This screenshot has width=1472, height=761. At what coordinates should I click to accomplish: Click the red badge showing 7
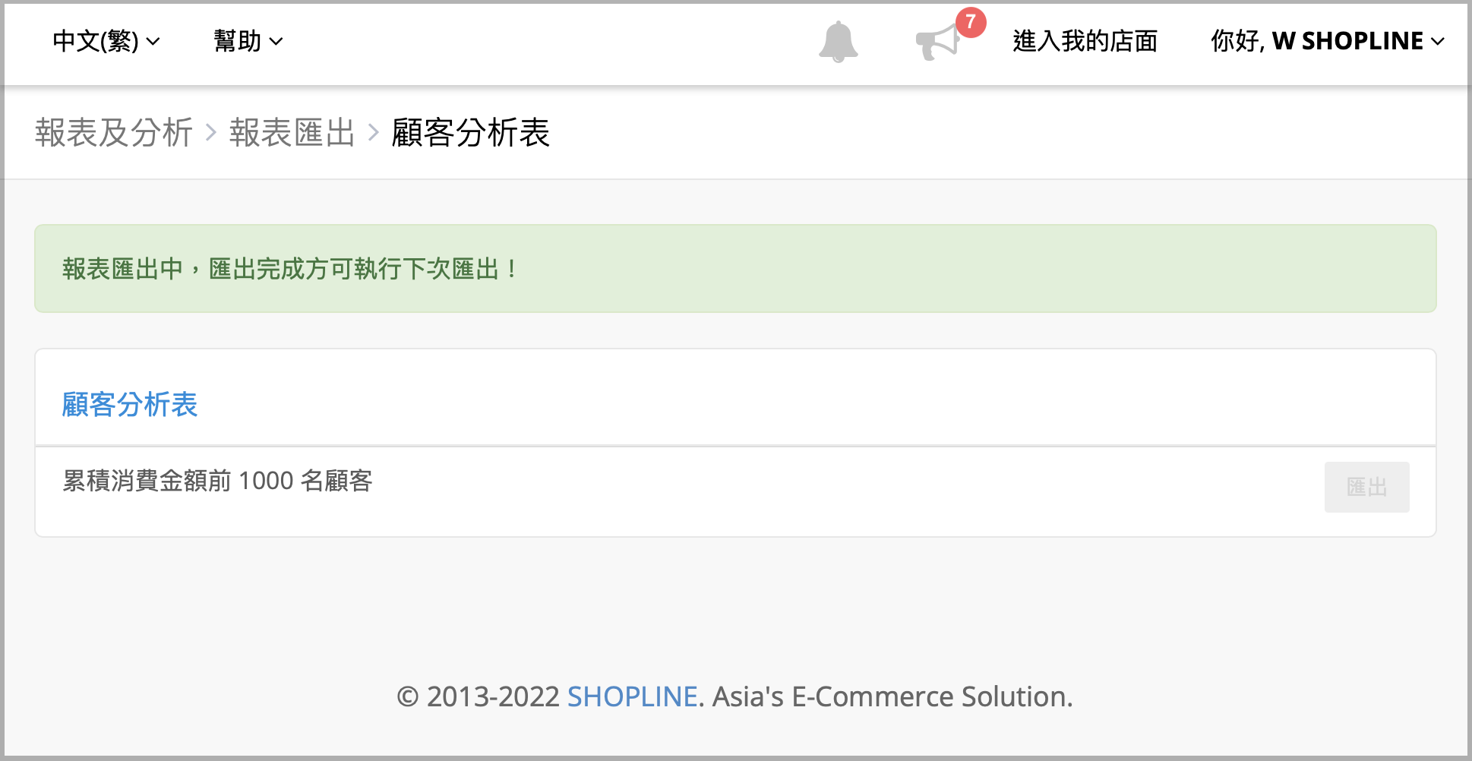click(971, 22)
